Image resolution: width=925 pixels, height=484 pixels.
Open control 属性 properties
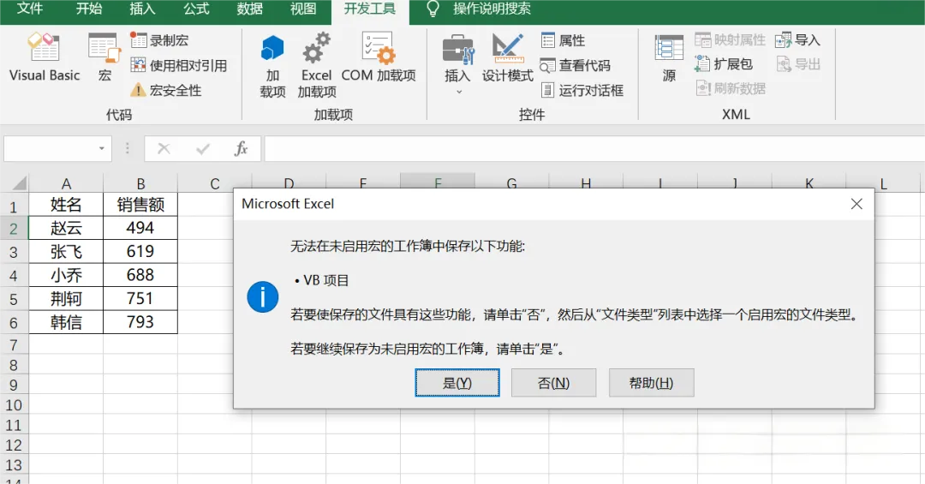point(564,40)
